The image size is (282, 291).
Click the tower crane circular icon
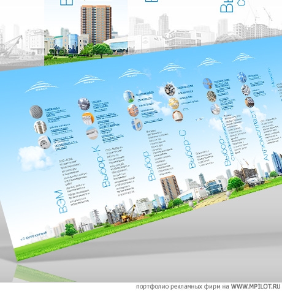point(208,83)
